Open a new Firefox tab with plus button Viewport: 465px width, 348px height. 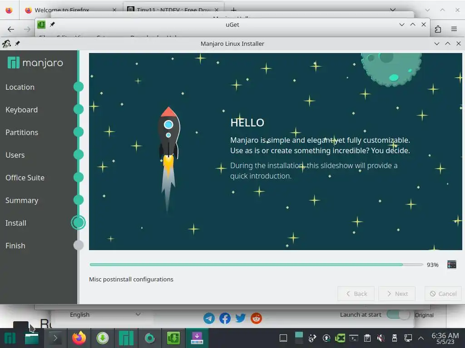[x=234, y=10]
